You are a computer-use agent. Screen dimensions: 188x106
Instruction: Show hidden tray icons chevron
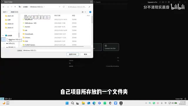146,103
